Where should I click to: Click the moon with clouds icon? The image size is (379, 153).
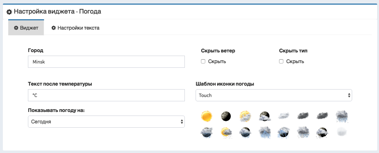265,116
